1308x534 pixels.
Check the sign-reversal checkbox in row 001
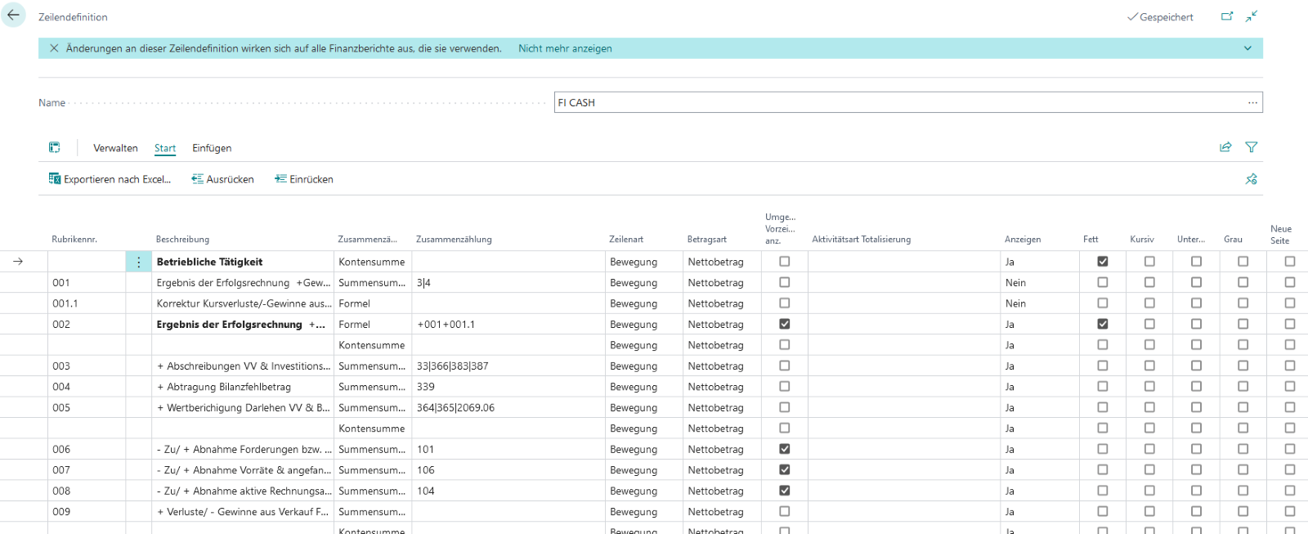785,282
